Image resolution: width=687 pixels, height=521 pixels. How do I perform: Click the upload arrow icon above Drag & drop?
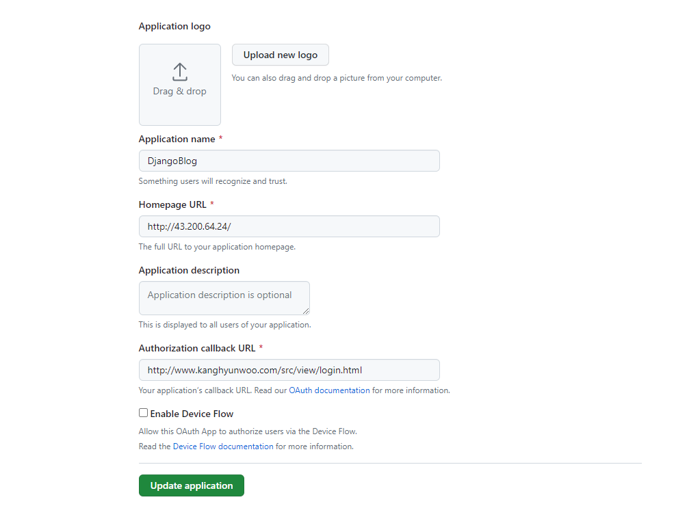coord(179,72)
